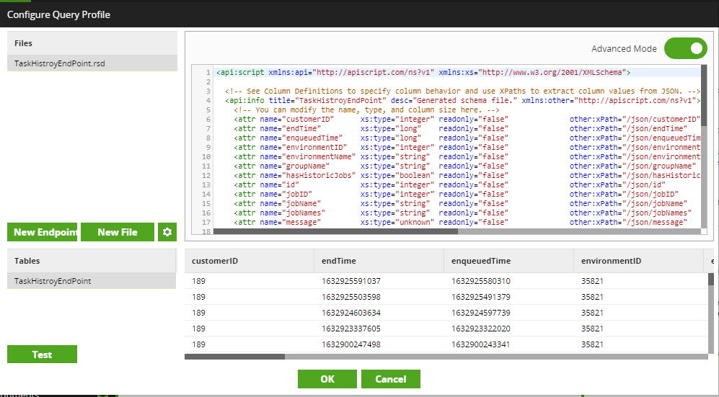The image size is (719, 397).
Task: Click line number 12 in editor gutter
Action: tap(206, 175)
